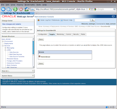Expand the How do I panel

click(x=33, y=71)
